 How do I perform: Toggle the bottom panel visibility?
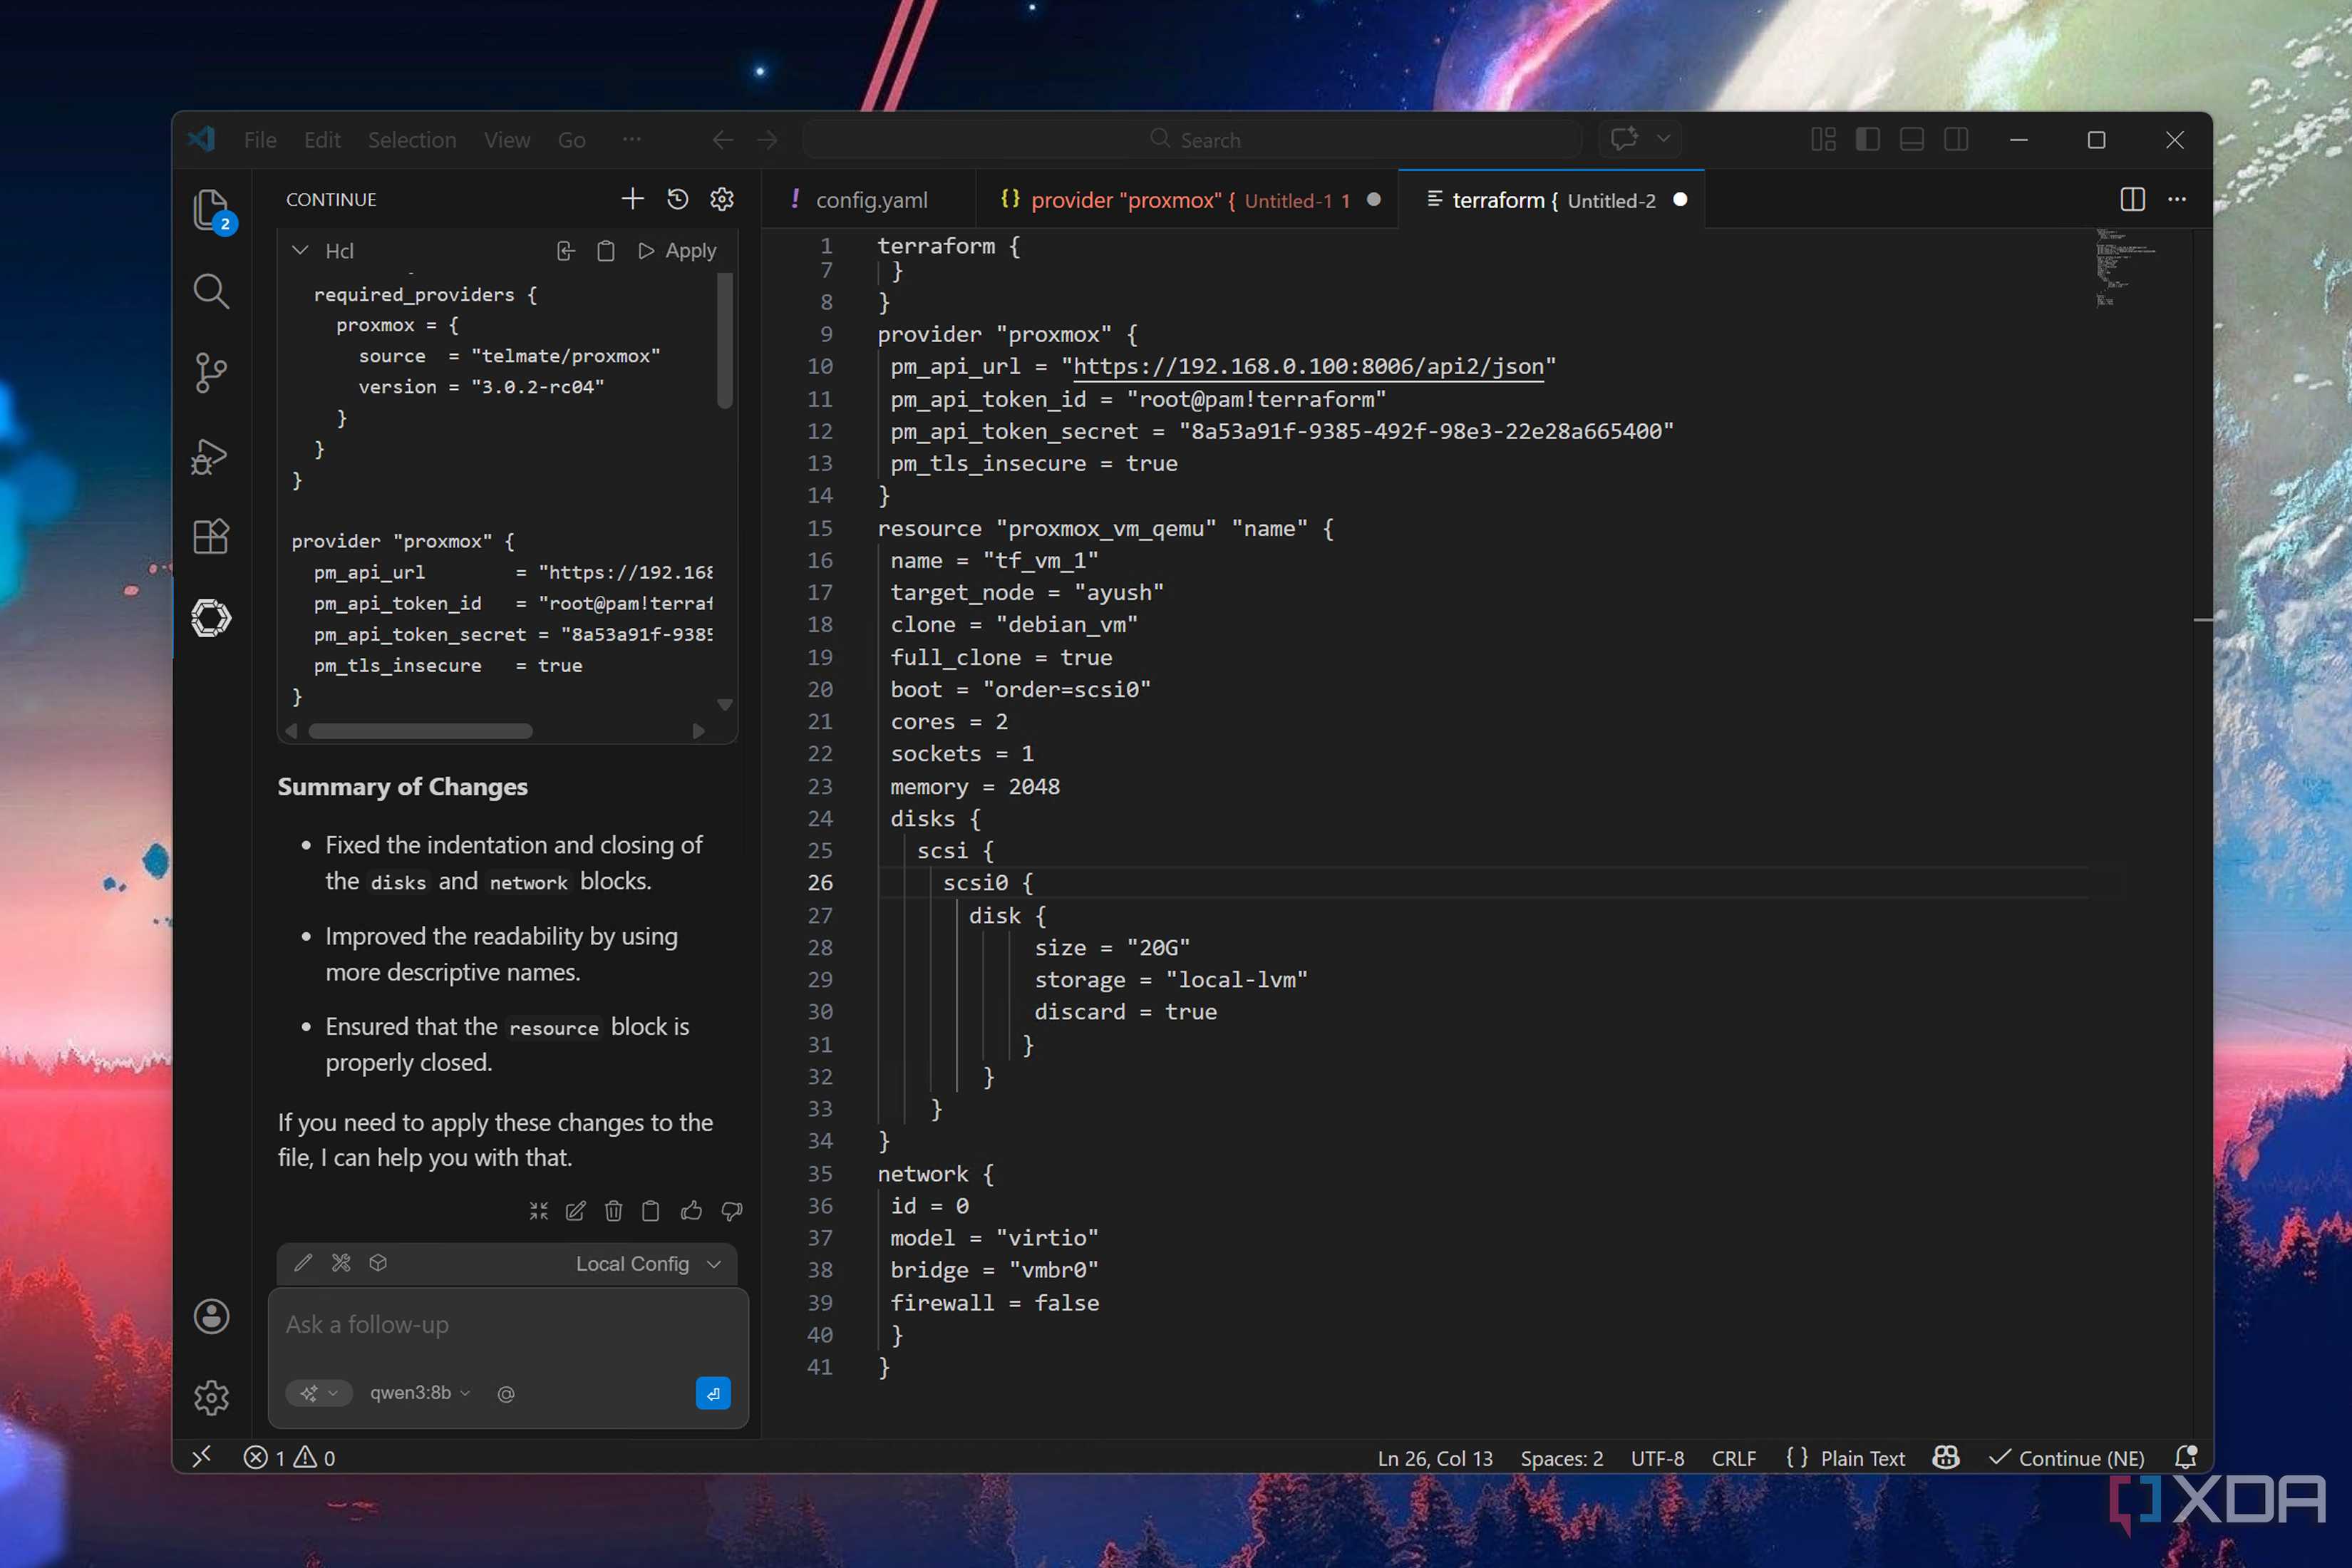pyautogui.click(x=1911, y=139)
